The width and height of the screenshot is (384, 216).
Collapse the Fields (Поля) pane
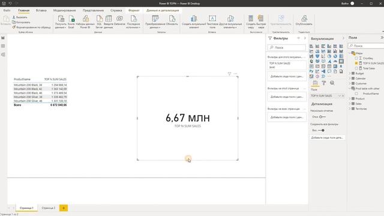pos(382,37)
